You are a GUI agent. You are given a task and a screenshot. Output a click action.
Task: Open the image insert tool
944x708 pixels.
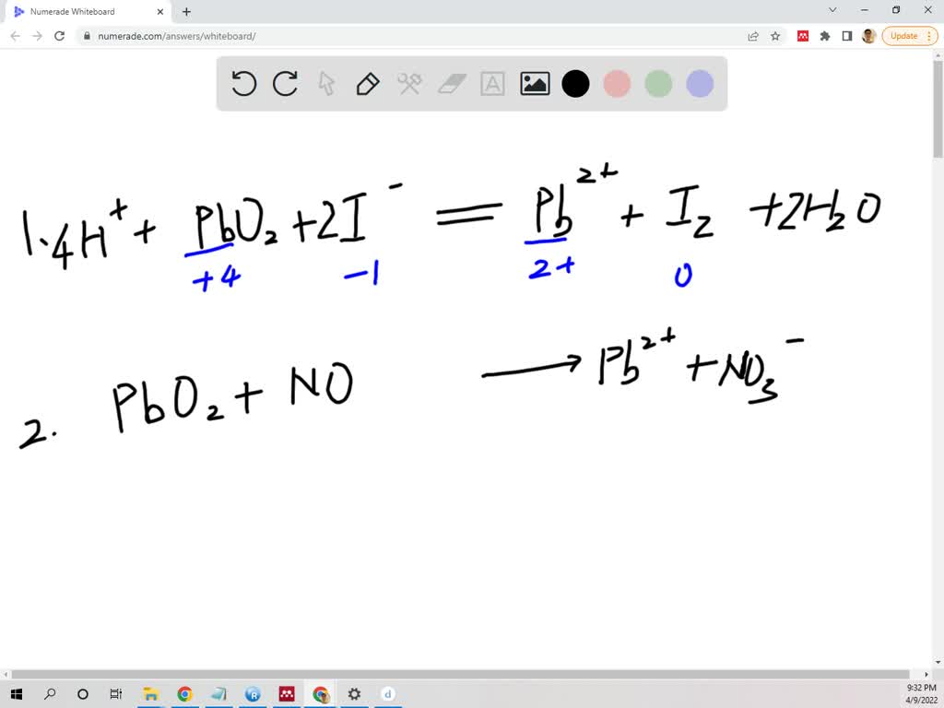(535, 84)
